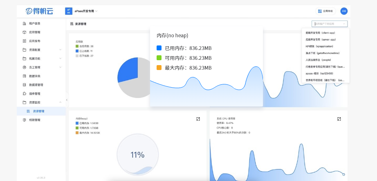Toggle heap 可用内存 green legend swatch
The height and width of the screenshot is (181, 377).
(x=77, y=128)
